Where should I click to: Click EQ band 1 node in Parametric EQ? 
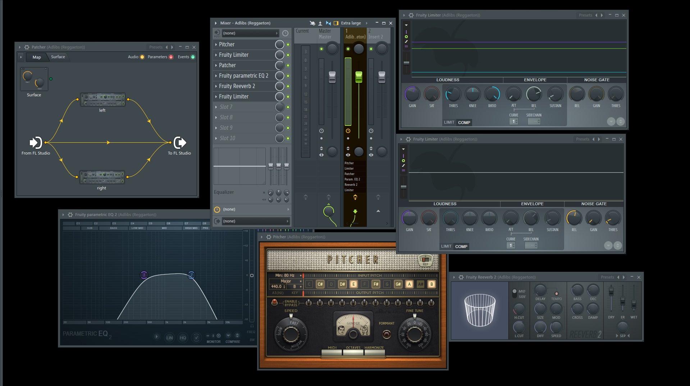144,275
